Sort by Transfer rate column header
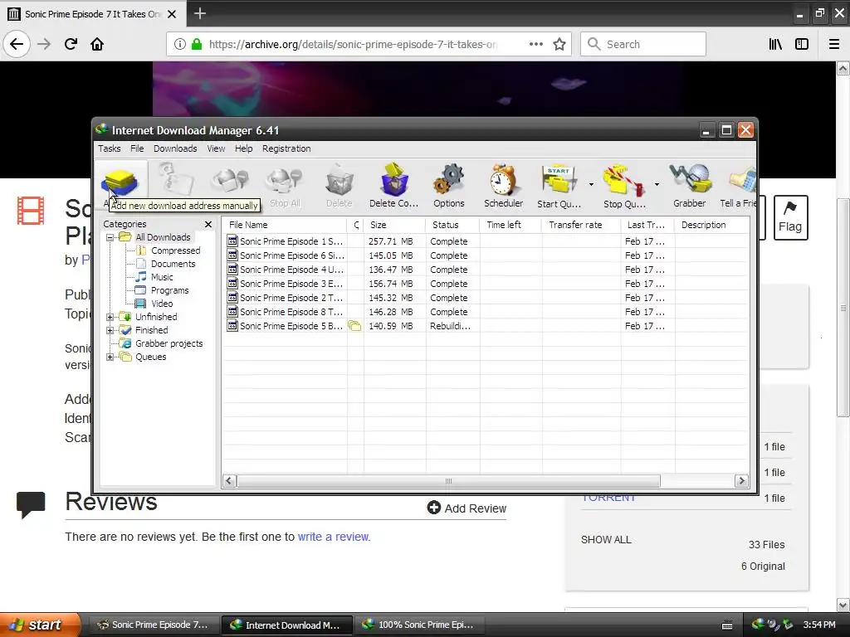This screenshot has width=850, height=637. (581, 225)
